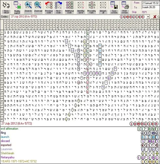
Task: Open the Modify matrix tool
Action: tap(17, 5)
